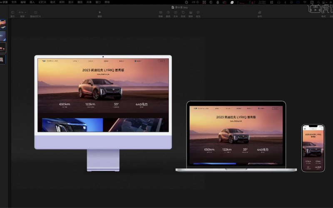Select the MacBook laptop mockup on the slide
This screenshot has height=208, width=333.
(x=236, y=136)
